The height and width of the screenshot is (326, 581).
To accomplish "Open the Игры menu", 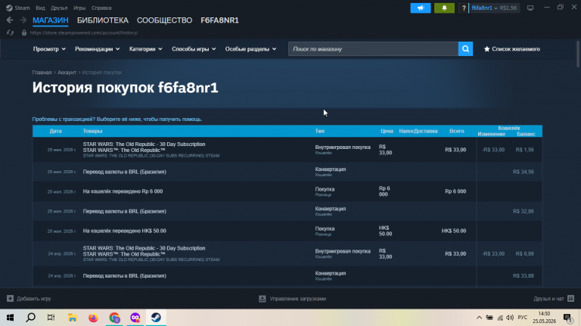I will pos(79,8).
